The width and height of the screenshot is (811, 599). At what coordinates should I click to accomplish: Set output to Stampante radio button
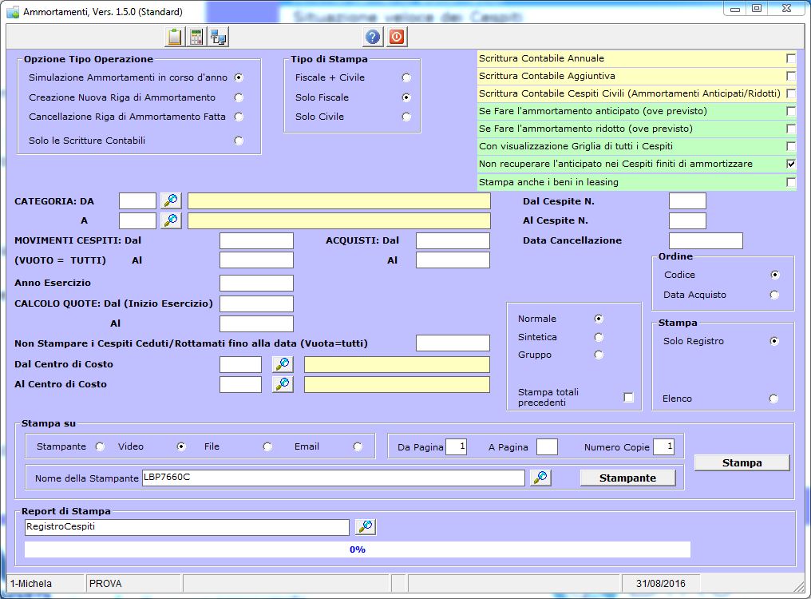click(101, 446)
